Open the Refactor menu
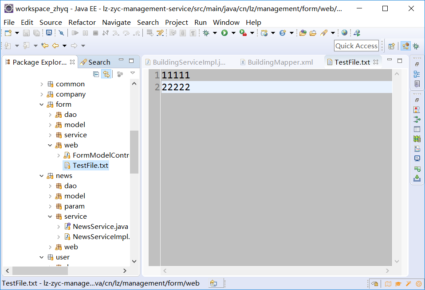 pos(82,23)
